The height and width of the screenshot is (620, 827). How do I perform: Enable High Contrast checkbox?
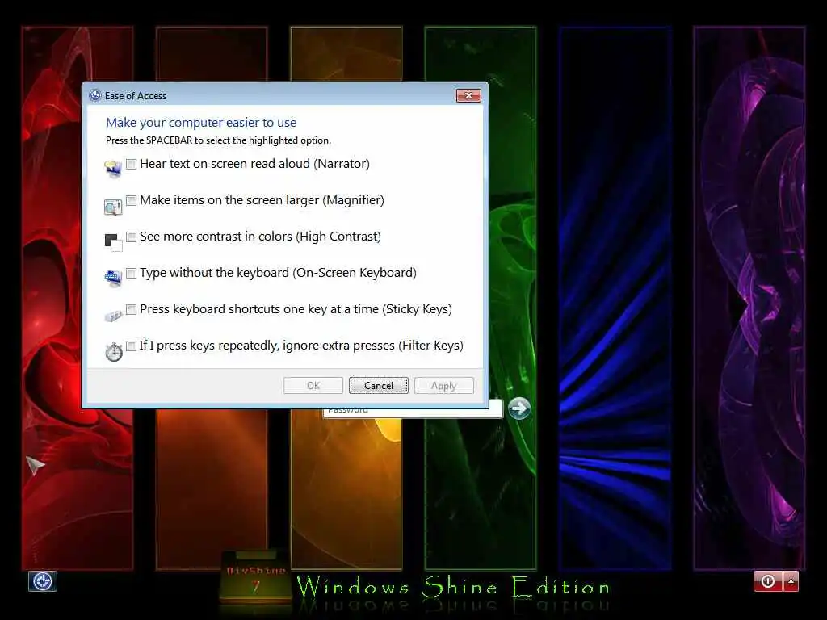tap(132, 237)
